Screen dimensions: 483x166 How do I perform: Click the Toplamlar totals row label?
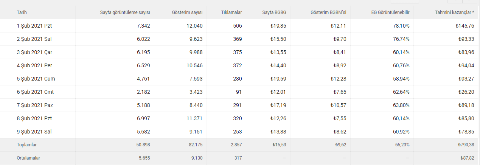coord(26,144)
